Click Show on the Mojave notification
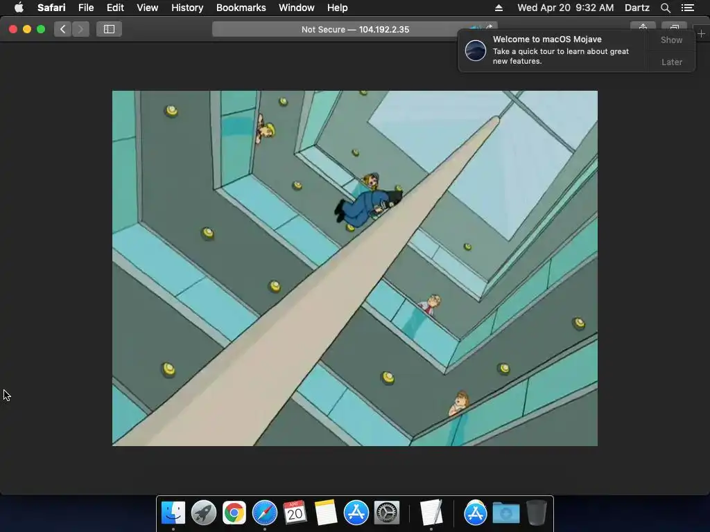This screenshot has height=532, width=710. tap(671, 39)
